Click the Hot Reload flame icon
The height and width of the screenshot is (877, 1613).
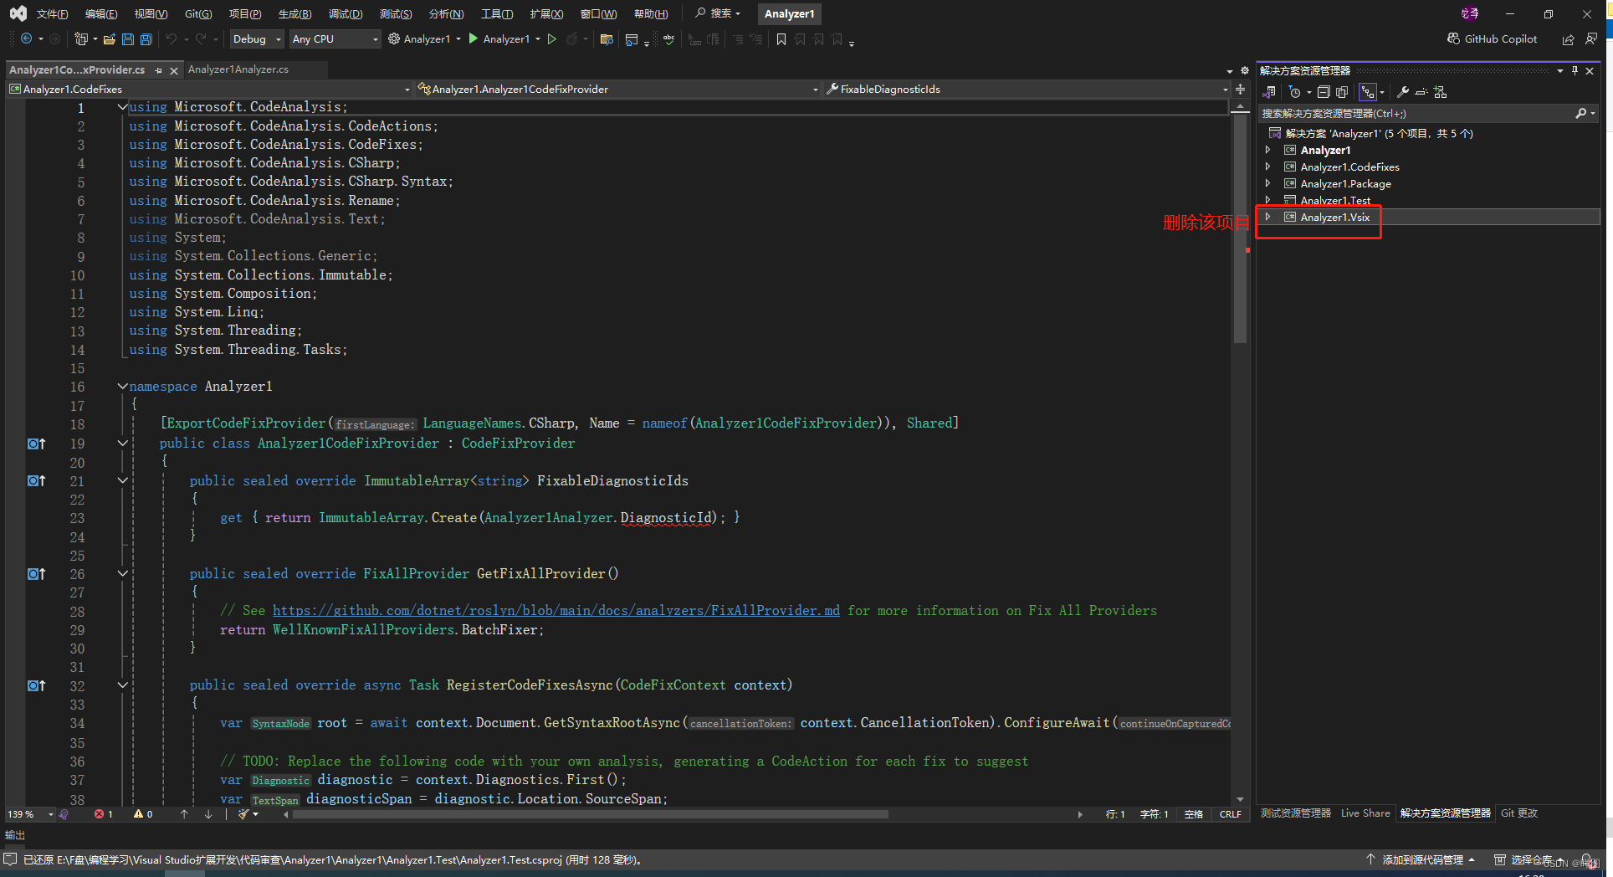coord(571,38)
